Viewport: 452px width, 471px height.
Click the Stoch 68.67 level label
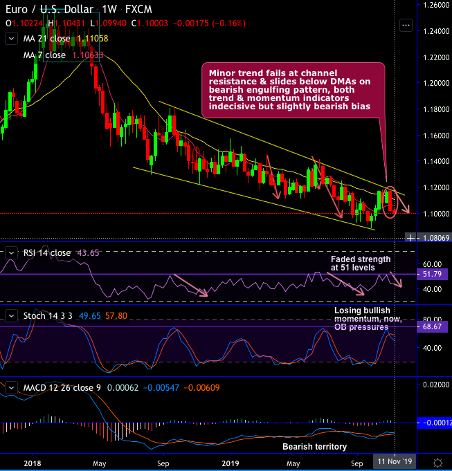pyautogui.click(x=432, y=327)
